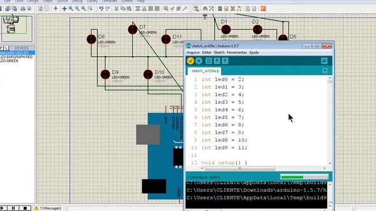
Task: Click the console output line with Downloads\arduino-1.5.7
Action: click(x=257, y=190)
